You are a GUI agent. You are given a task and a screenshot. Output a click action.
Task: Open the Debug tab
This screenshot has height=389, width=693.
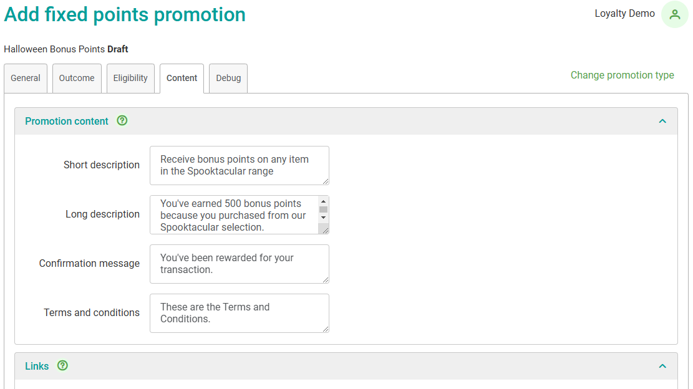click(x=228, y=79)
